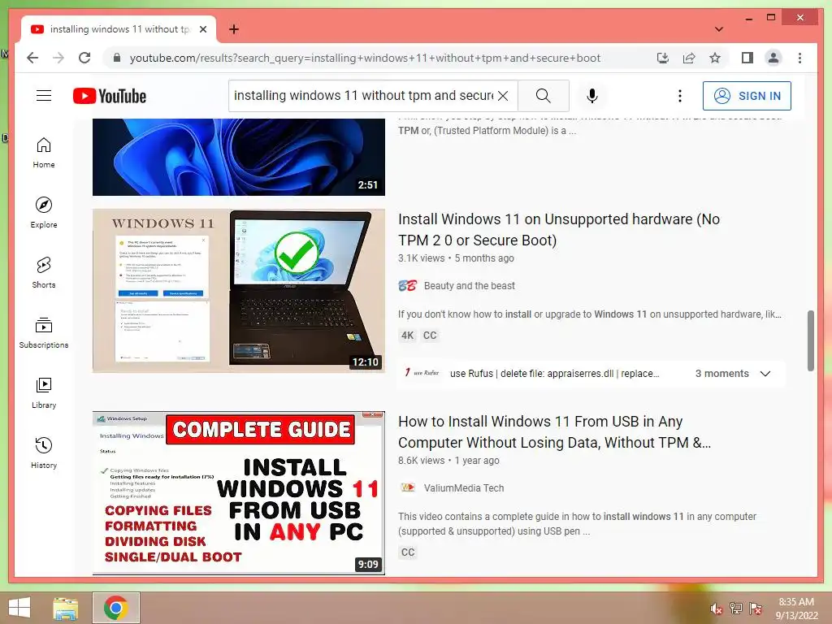Visit Beauty and the beast channel name
The height and width of the screenshot is (624, 832).
[469, 286]
